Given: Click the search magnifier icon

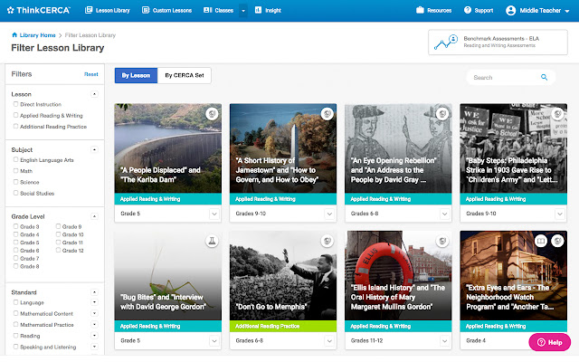Looking at the screenshot, I should (x=544, y=78).
